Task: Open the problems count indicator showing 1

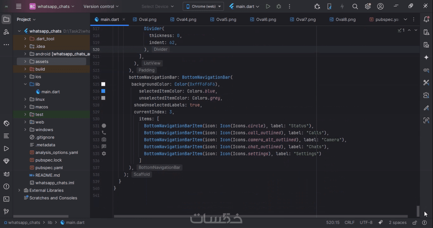Action: click(401, 30)
